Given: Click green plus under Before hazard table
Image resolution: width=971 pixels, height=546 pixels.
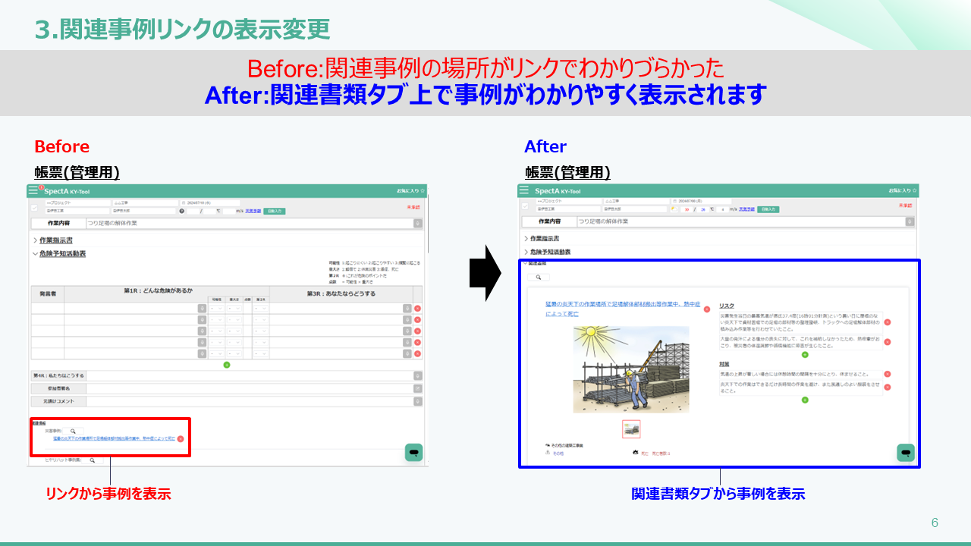Looking at the screenshot, I should 227,366.
